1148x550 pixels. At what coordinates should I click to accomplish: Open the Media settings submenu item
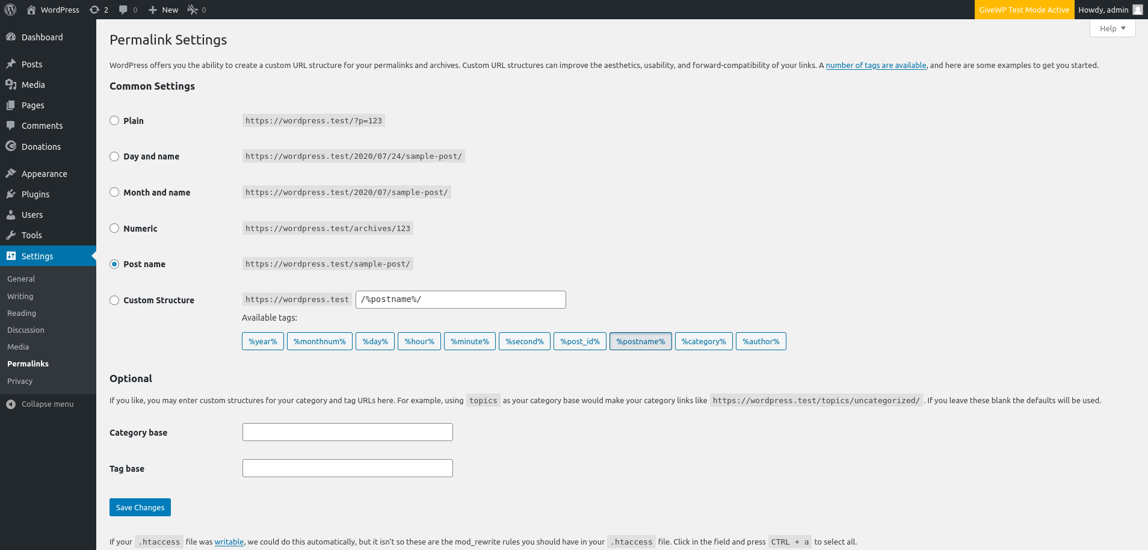(18, 347)
